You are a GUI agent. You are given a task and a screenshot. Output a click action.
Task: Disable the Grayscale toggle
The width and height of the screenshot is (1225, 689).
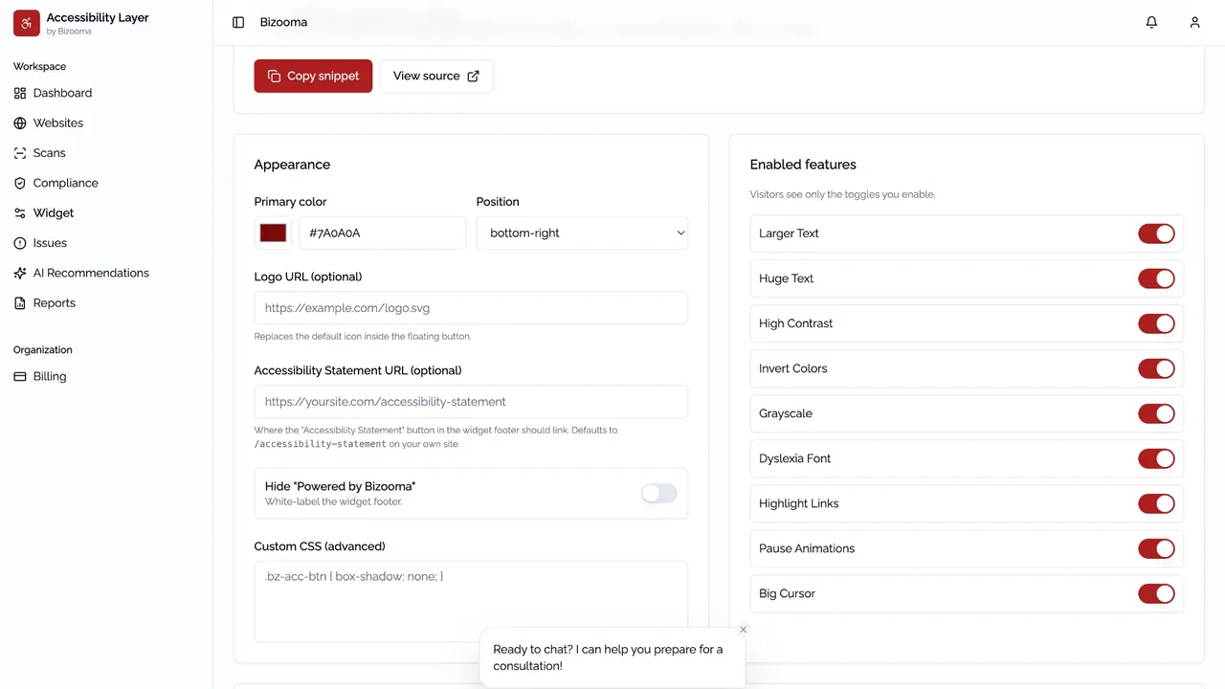(x=1156, y=413)
